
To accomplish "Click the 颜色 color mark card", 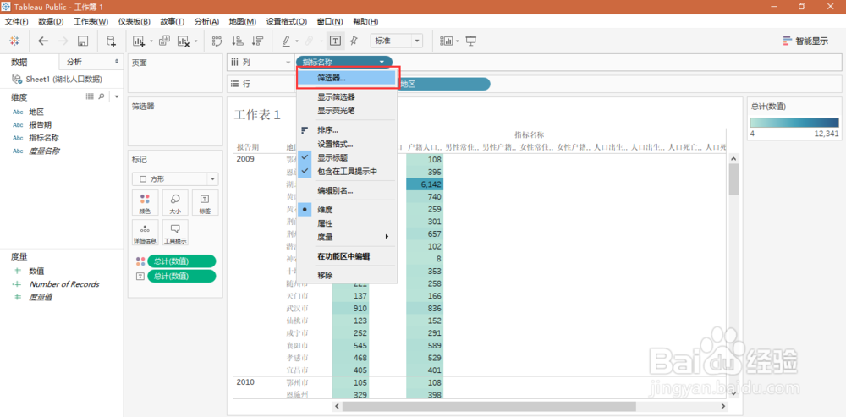I will click(146, 203).
